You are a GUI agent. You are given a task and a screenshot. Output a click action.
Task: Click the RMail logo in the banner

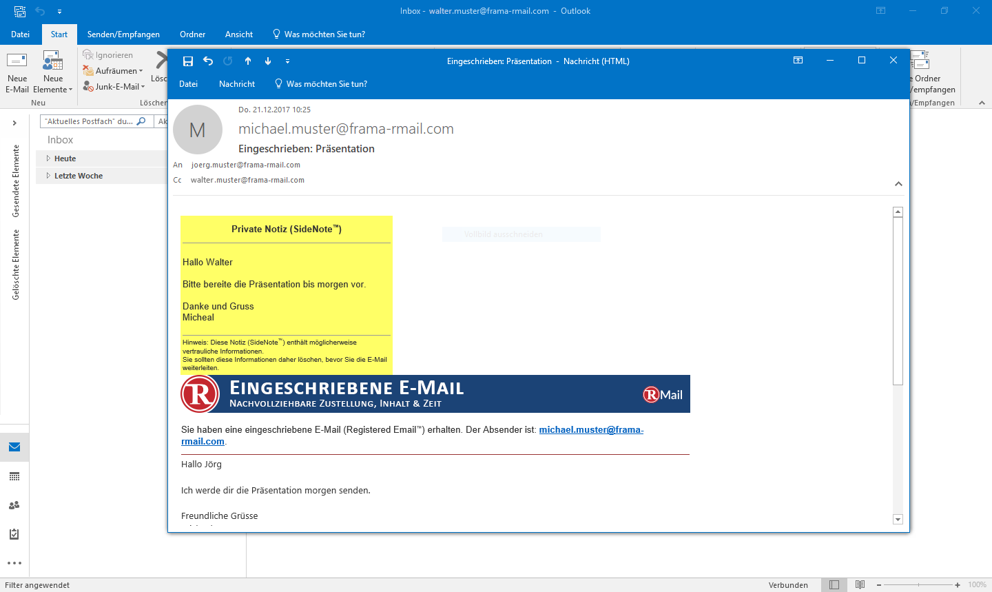(663, 395)
